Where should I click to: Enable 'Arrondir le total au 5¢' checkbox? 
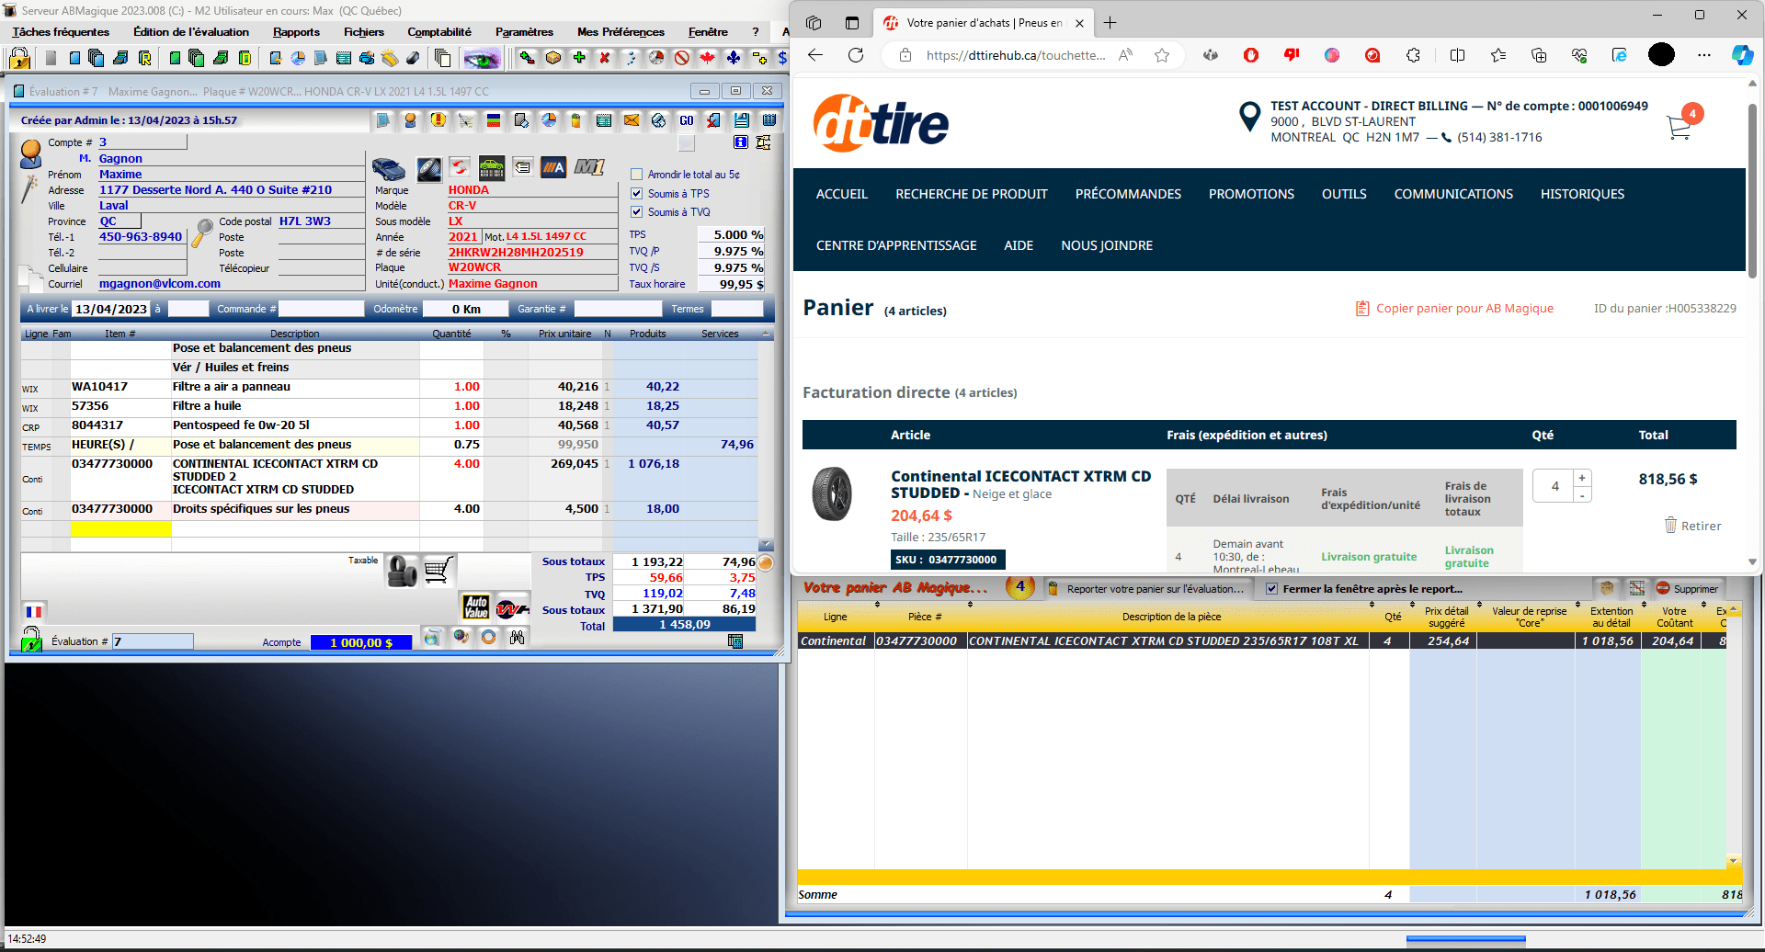[x=636, y=175]
